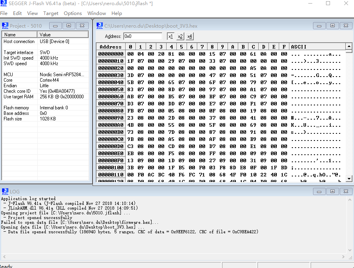The height and width of the screenshot is (268, 354).
Task: Open the Target menu
Action: click(51, 13)
